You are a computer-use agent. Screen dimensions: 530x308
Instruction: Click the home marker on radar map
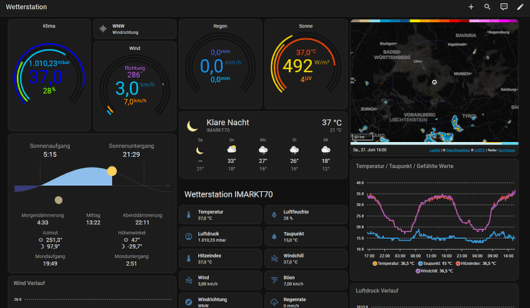pyautogui.click(x=434, y=82)
